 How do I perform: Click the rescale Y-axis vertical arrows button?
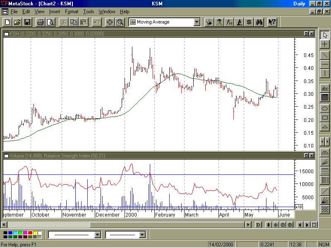coord(268,225)
